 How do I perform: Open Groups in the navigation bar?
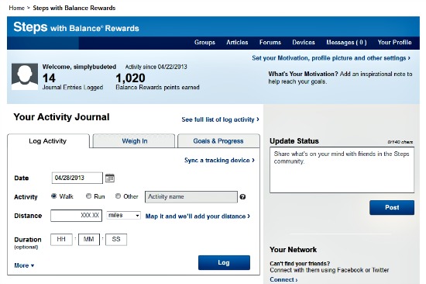204,43
